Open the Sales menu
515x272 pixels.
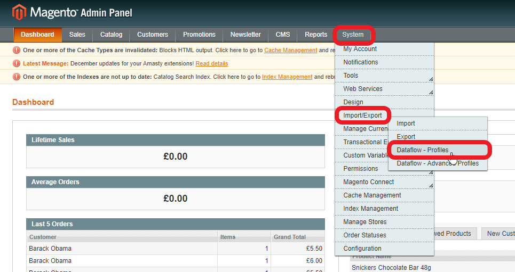pos(77,35)
